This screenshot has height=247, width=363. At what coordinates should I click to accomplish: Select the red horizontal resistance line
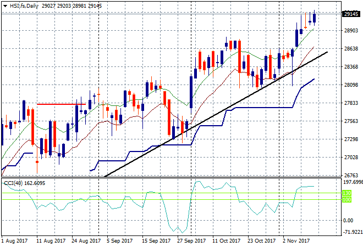click(61, 104)
